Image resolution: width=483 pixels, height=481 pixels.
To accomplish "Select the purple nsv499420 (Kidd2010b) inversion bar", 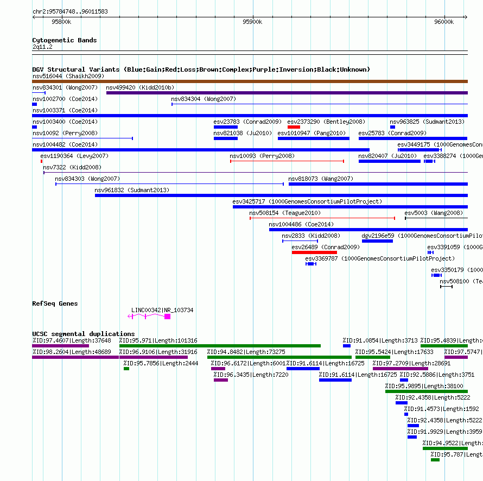I will 287,93.
